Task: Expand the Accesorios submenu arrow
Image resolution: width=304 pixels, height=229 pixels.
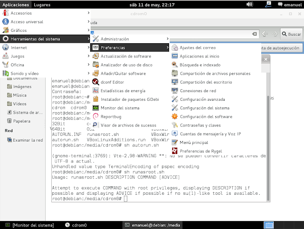Action: [88, 13]
